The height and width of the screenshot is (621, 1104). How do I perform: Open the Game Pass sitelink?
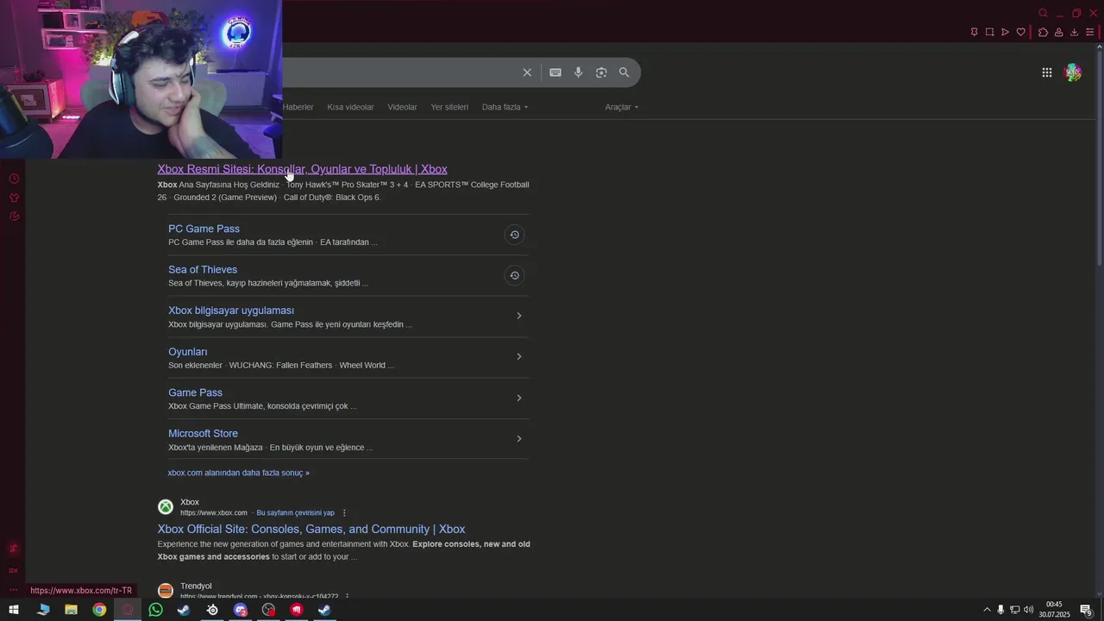(195, 392)
